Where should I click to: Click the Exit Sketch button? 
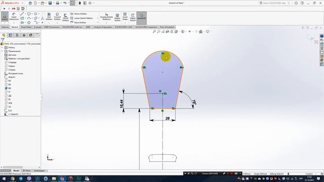point(5,16)
